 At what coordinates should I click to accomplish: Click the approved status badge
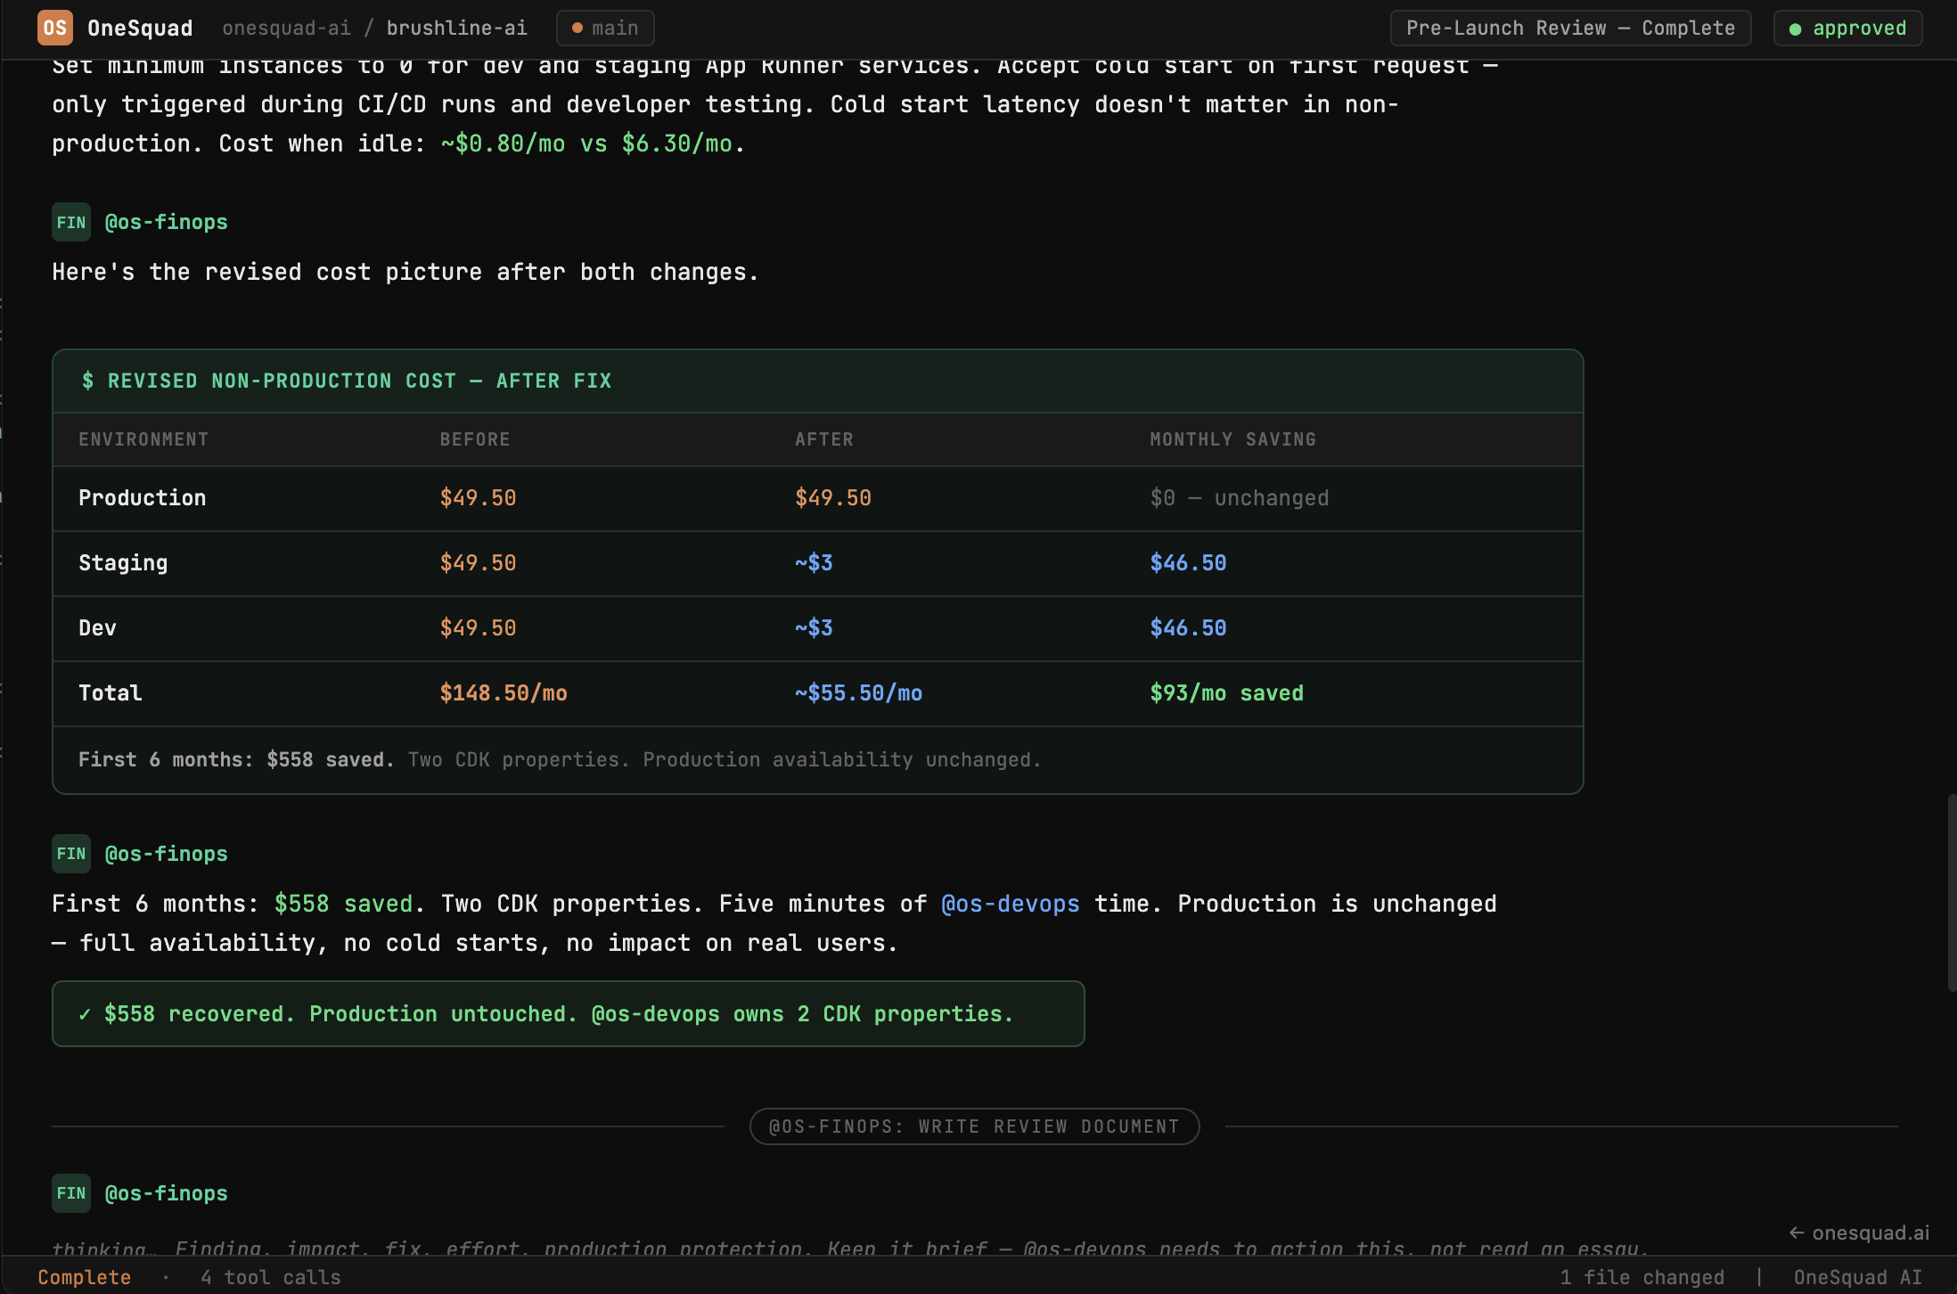(x=1846, y=28)
